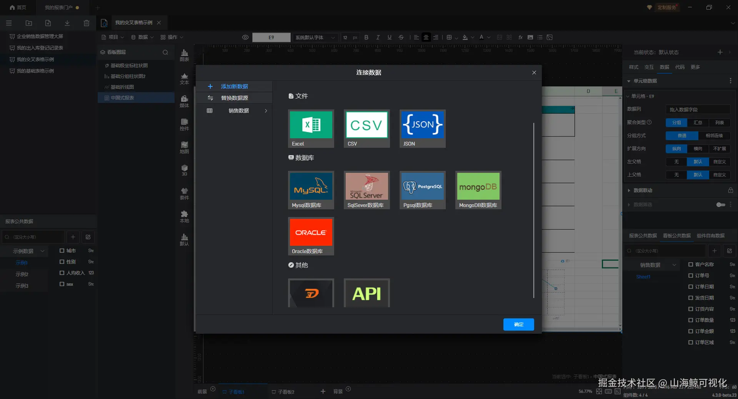Open the 文本 text component panel
This screenshot has width=738, height=399.
click(184, 78)
